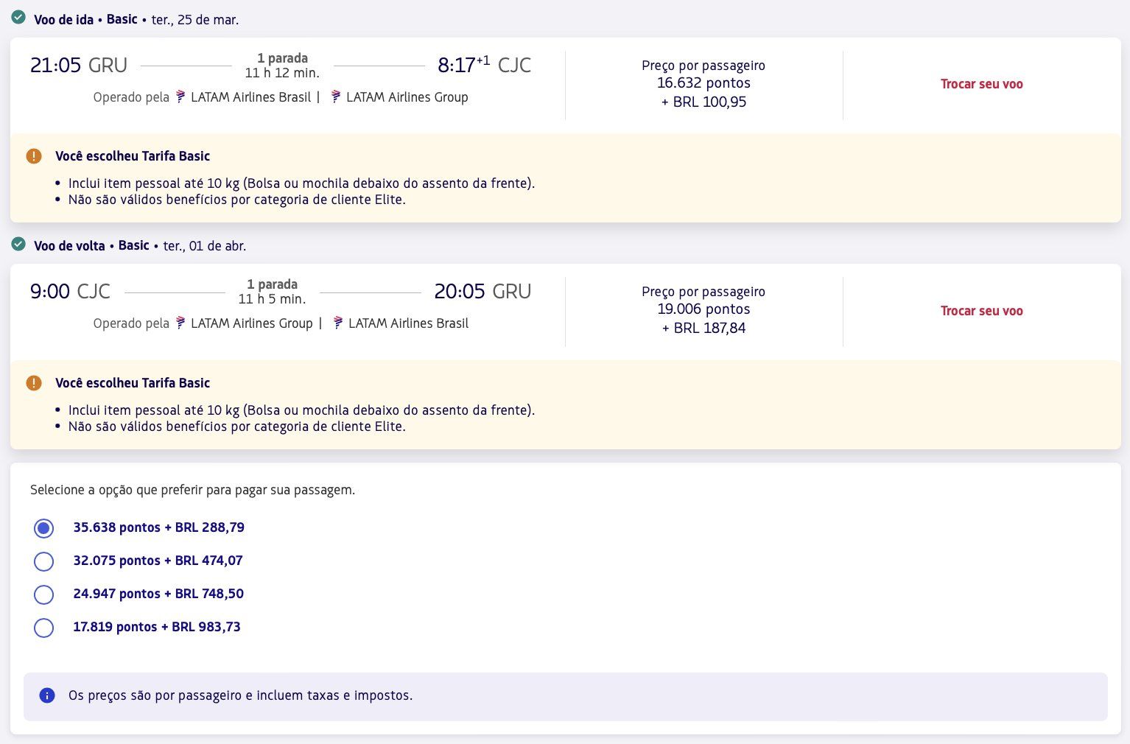Click orange warning icon in outbound Tarifa Basic notice

pos(34,156)
